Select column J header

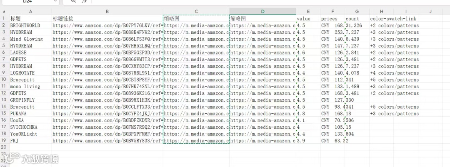[x=430, y=12]
